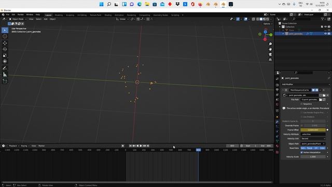Click the Frame Offset value field
The width and height of the screenshot is (332, 187).
pos(313,130)
